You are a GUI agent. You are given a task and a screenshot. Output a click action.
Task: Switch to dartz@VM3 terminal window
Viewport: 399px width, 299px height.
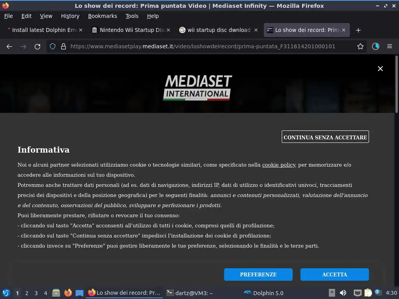(190, 293)
